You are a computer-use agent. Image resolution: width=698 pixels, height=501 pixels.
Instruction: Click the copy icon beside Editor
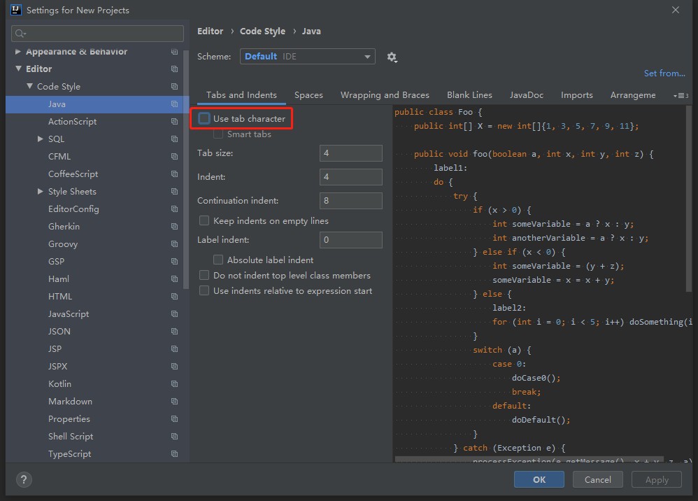coord(174,69)
